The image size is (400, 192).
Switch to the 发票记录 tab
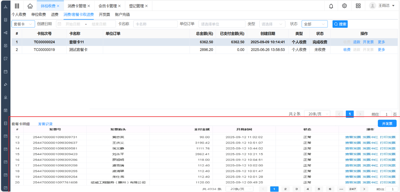tap(45, 124)
